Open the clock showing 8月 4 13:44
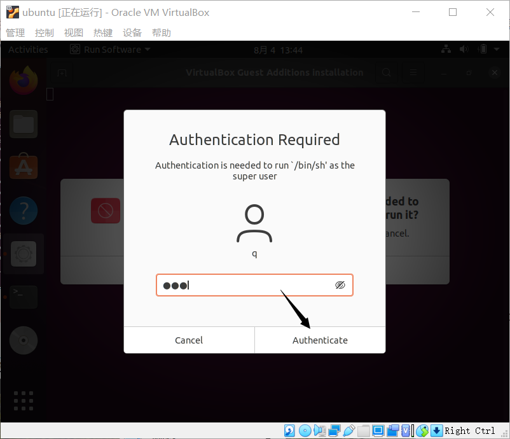 278,50
